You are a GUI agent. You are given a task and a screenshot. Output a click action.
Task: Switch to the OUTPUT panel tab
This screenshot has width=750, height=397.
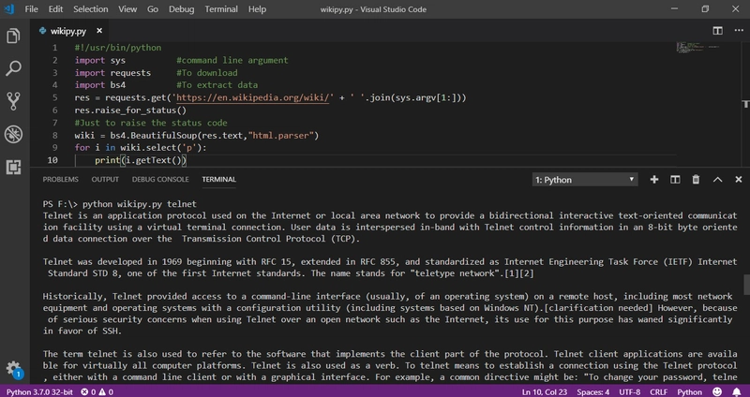[105, 179]
